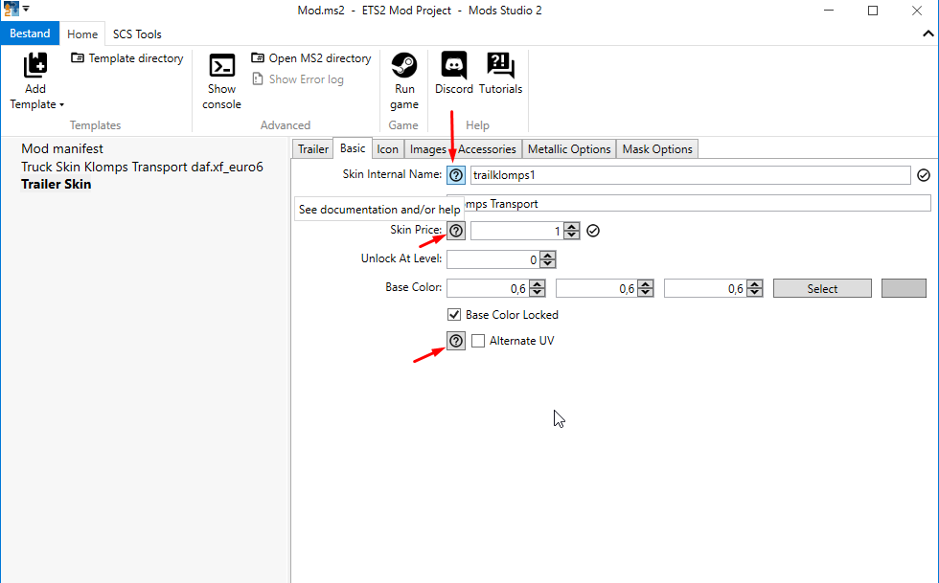939x583 pixels.
Task: Open help for Skin Price
Action: (x=455, y=230)
